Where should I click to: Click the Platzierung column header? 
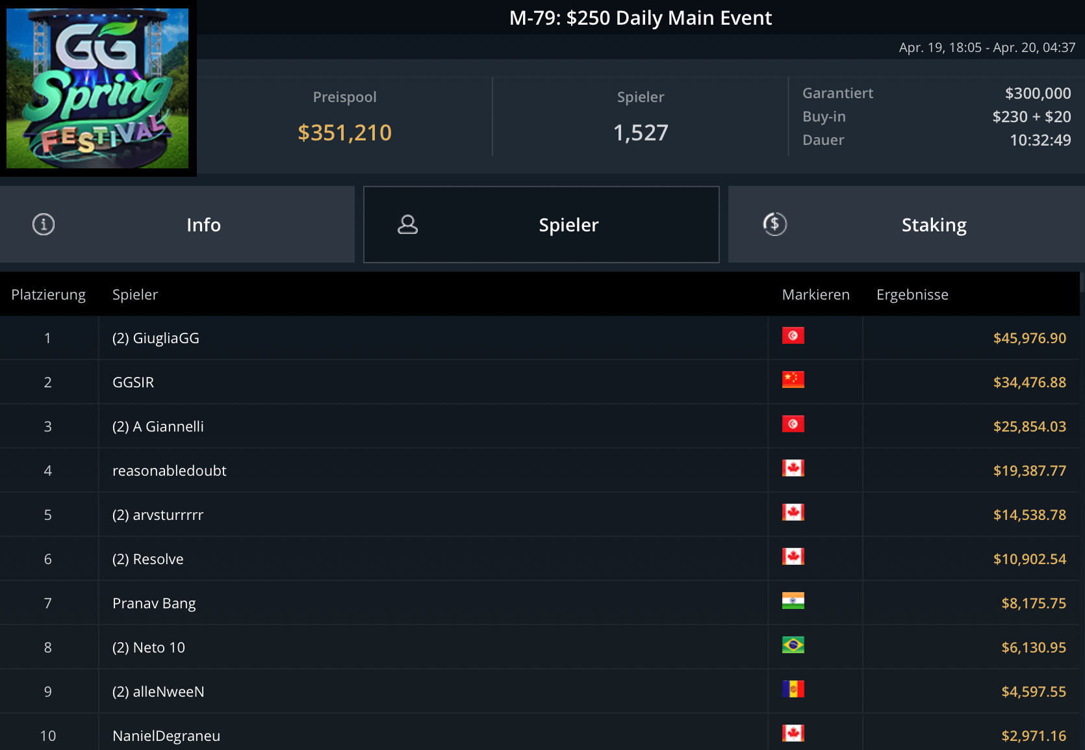[x=49, y=295]
